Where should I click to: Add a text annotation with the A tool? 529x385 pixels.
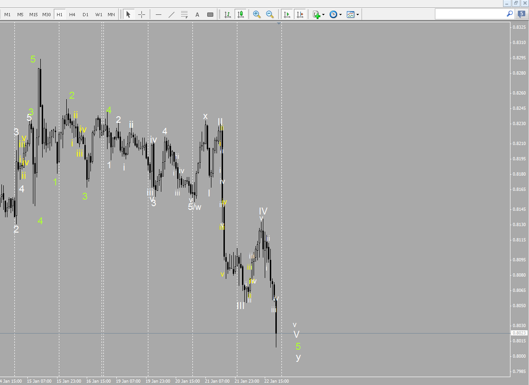tap(197, 14)
